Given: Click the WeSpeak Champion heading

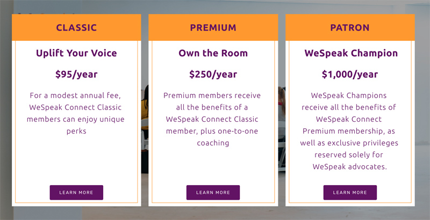Looking at the screenshot, I should point(351,53).
